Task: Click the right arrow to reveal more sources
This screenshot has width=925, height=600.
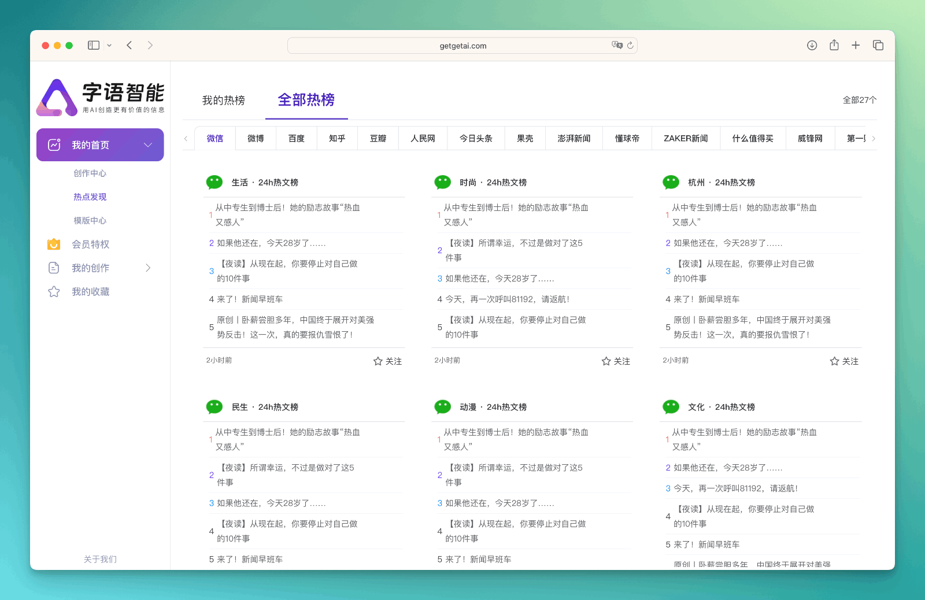Action: coord(874,138)
